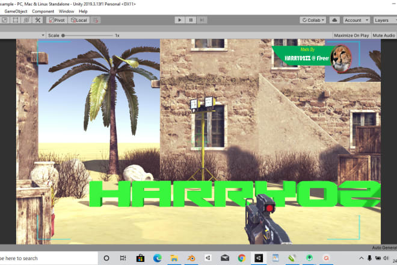The height and width of the screenshot is (265, 397).
Task: Toggle the grid snapping icon
Action: [x=96, y=20]
